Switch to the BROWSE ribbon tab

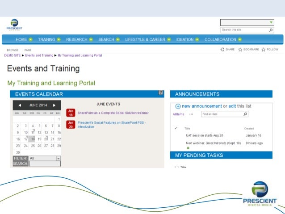coord(13,50)
